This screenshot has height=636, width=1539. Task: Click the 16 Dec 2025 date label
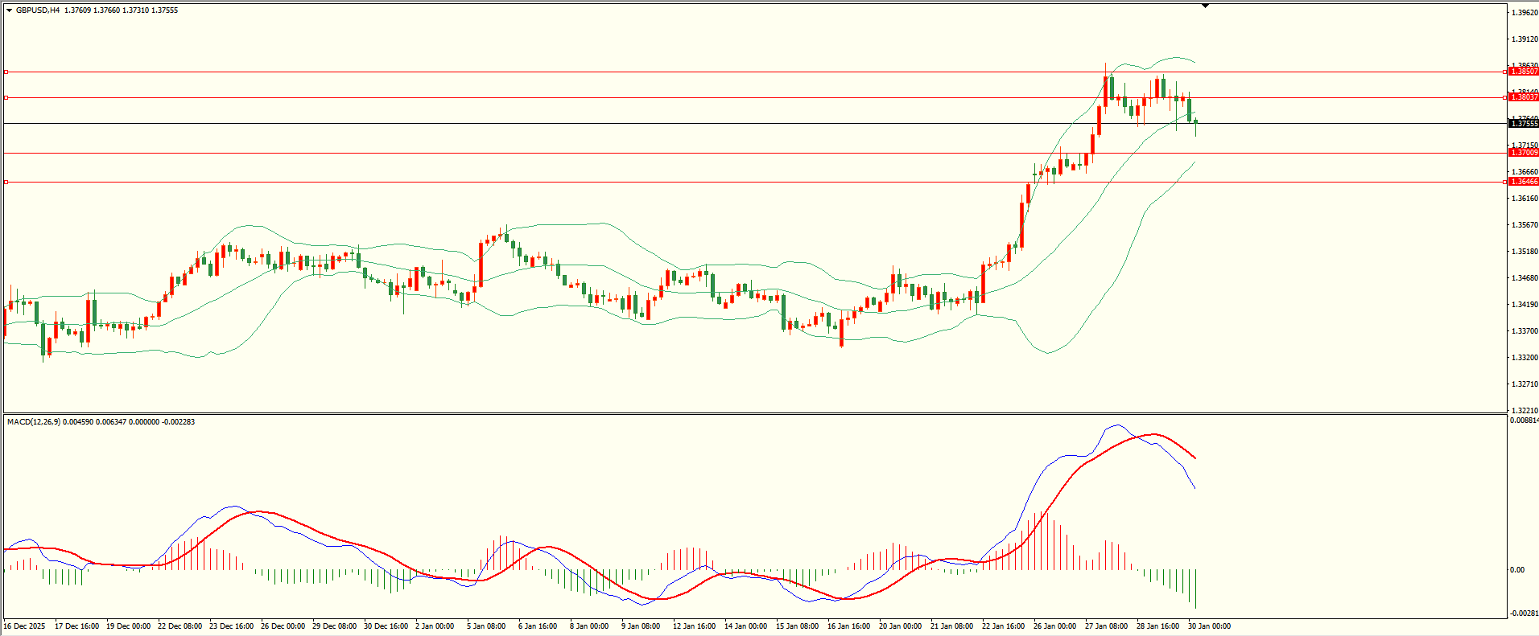pyautogui.click(x=25, y=626)
